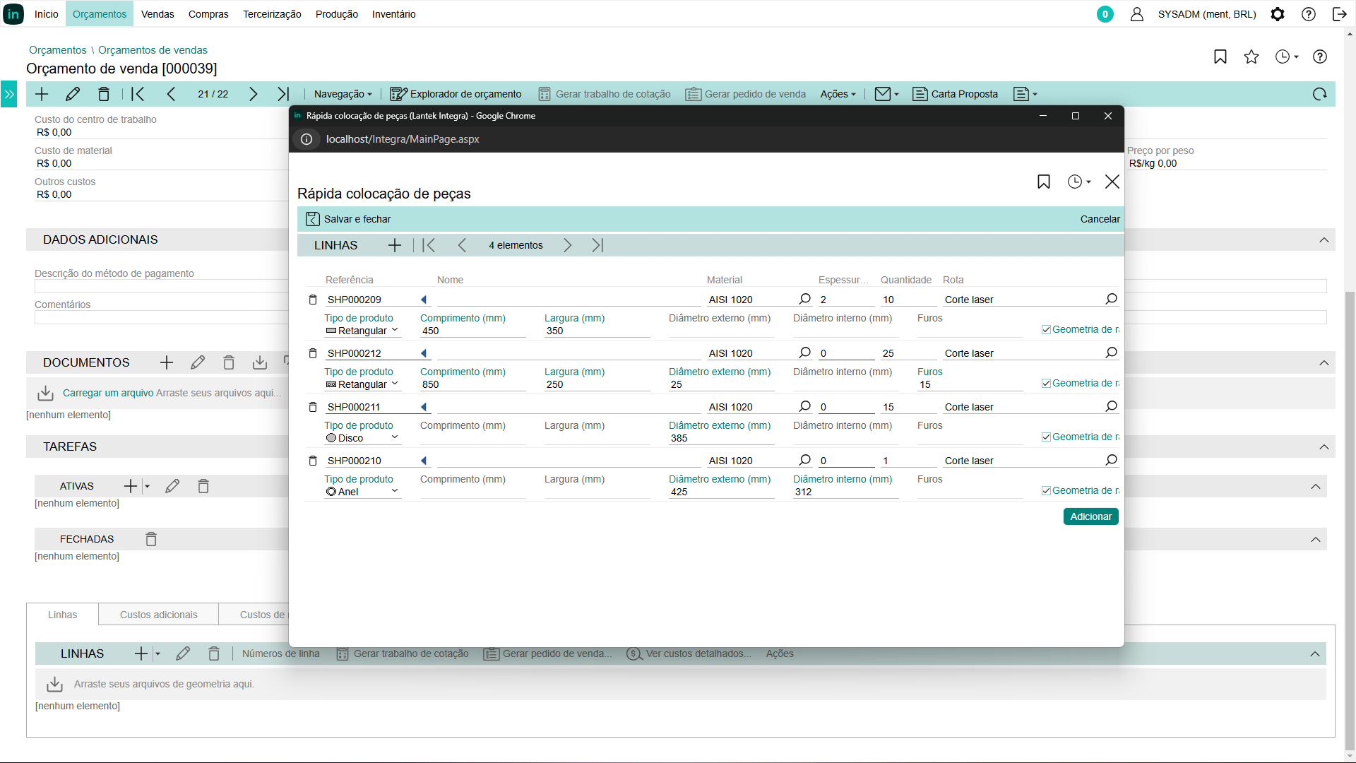Open Disco product type dropdown
Viewport: 1356px width, 763px height.
[362, 438]
